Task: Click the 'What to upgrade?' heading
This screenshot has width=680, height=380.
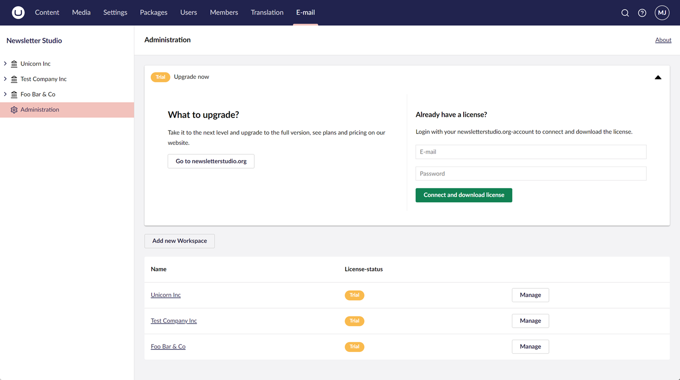Action: point(204,115)
